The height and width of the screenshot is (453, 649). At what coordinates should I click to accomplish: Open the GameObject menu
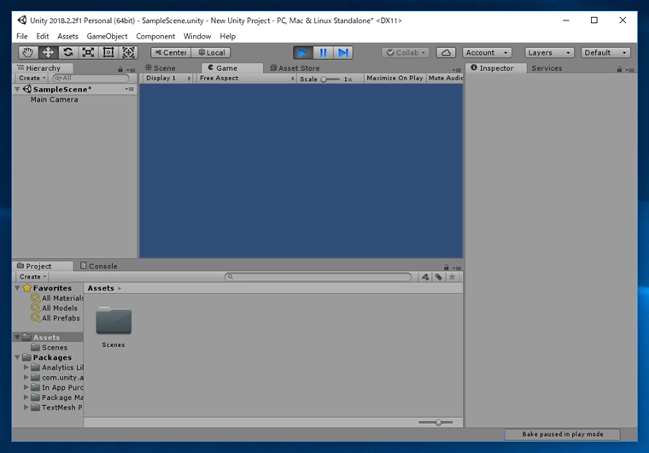point(108,37)
